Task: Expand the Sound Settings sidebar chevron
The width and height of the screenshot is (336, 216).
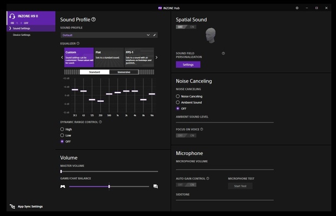Action: tap(10, 28)
